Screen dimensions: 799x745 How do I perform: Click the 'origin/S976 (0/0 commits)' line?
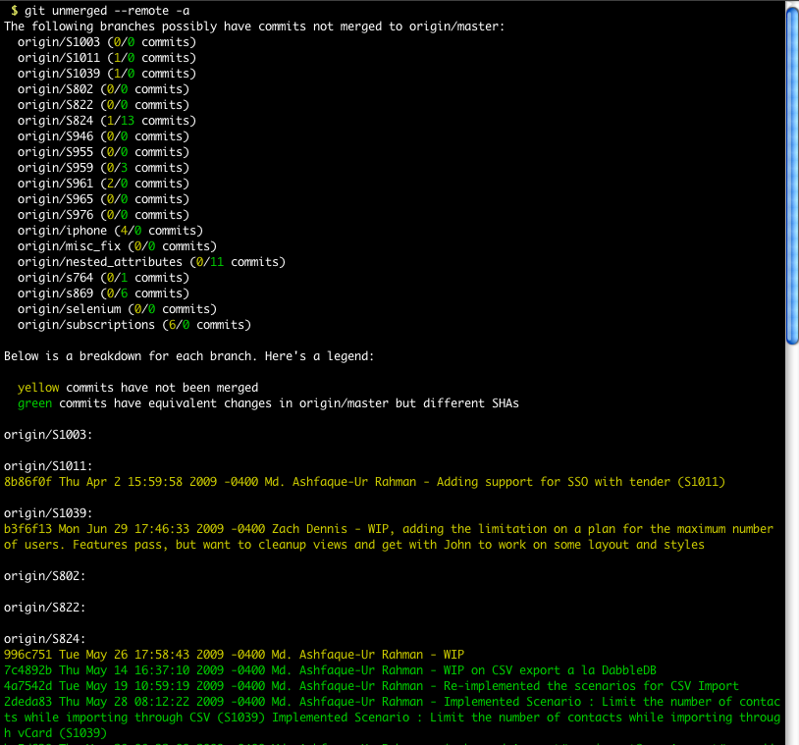click(103, 215)
